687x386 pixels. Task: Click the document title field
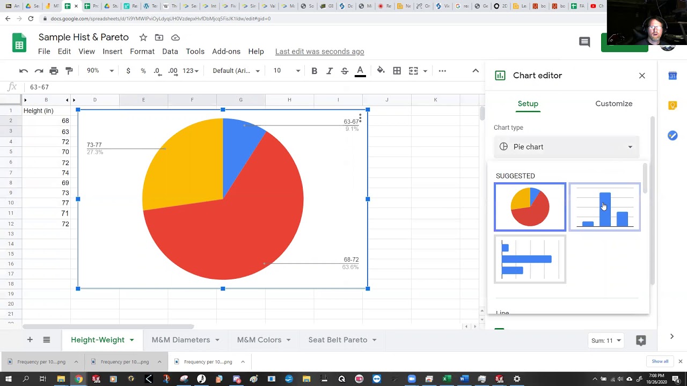pyautogui.click(x=84, y=38)
